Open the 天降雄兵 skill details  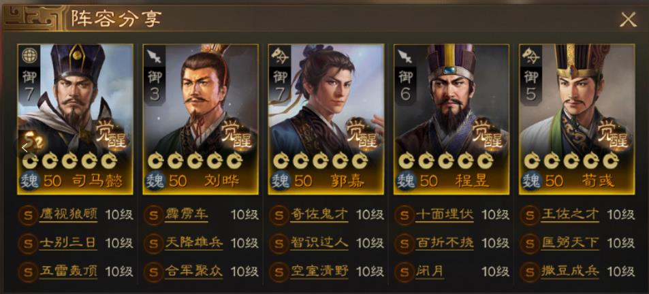coord(193,243)
